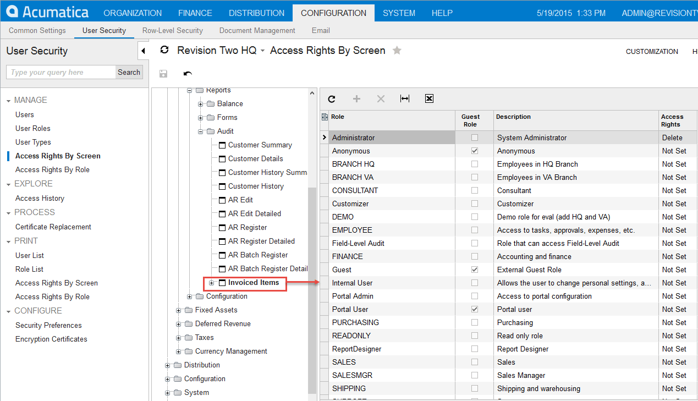This screenshot has width=698, height=401.
Task: Open Encryption Certificates link
Action: click(51, 339)
